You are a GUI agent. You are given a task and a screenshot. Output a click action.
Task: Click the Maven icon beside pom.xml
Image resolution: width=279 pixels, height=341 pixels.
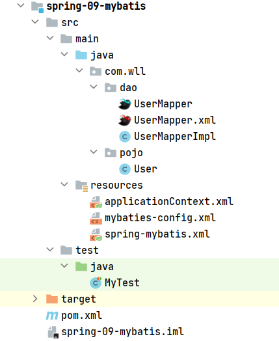pyautogui.click(x=52, y=316)
